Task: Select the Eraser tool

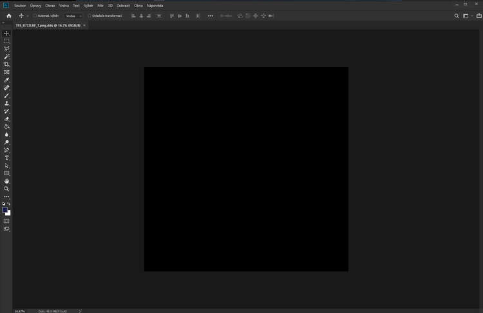Action: pos(6,119)
